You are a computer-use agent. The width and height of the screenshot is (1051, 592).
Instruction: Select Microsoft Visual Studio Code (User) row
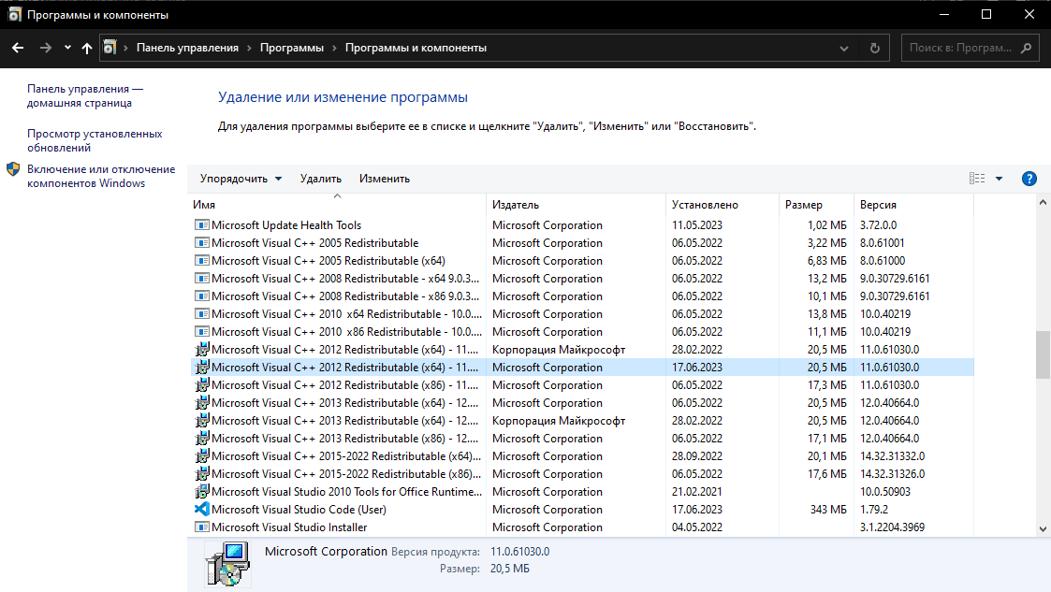[582, 510]
